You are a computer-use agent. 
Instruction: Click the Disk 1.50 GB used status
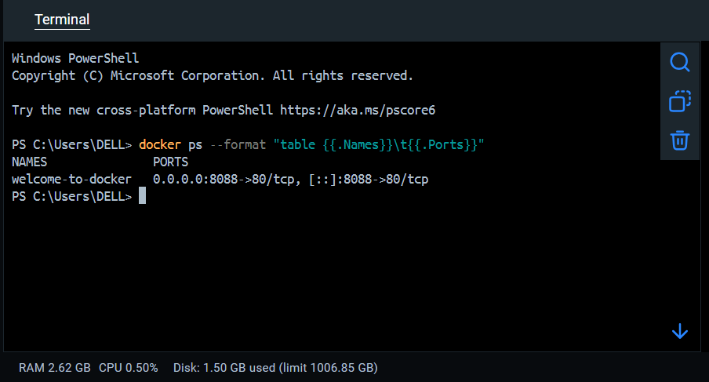275,368
